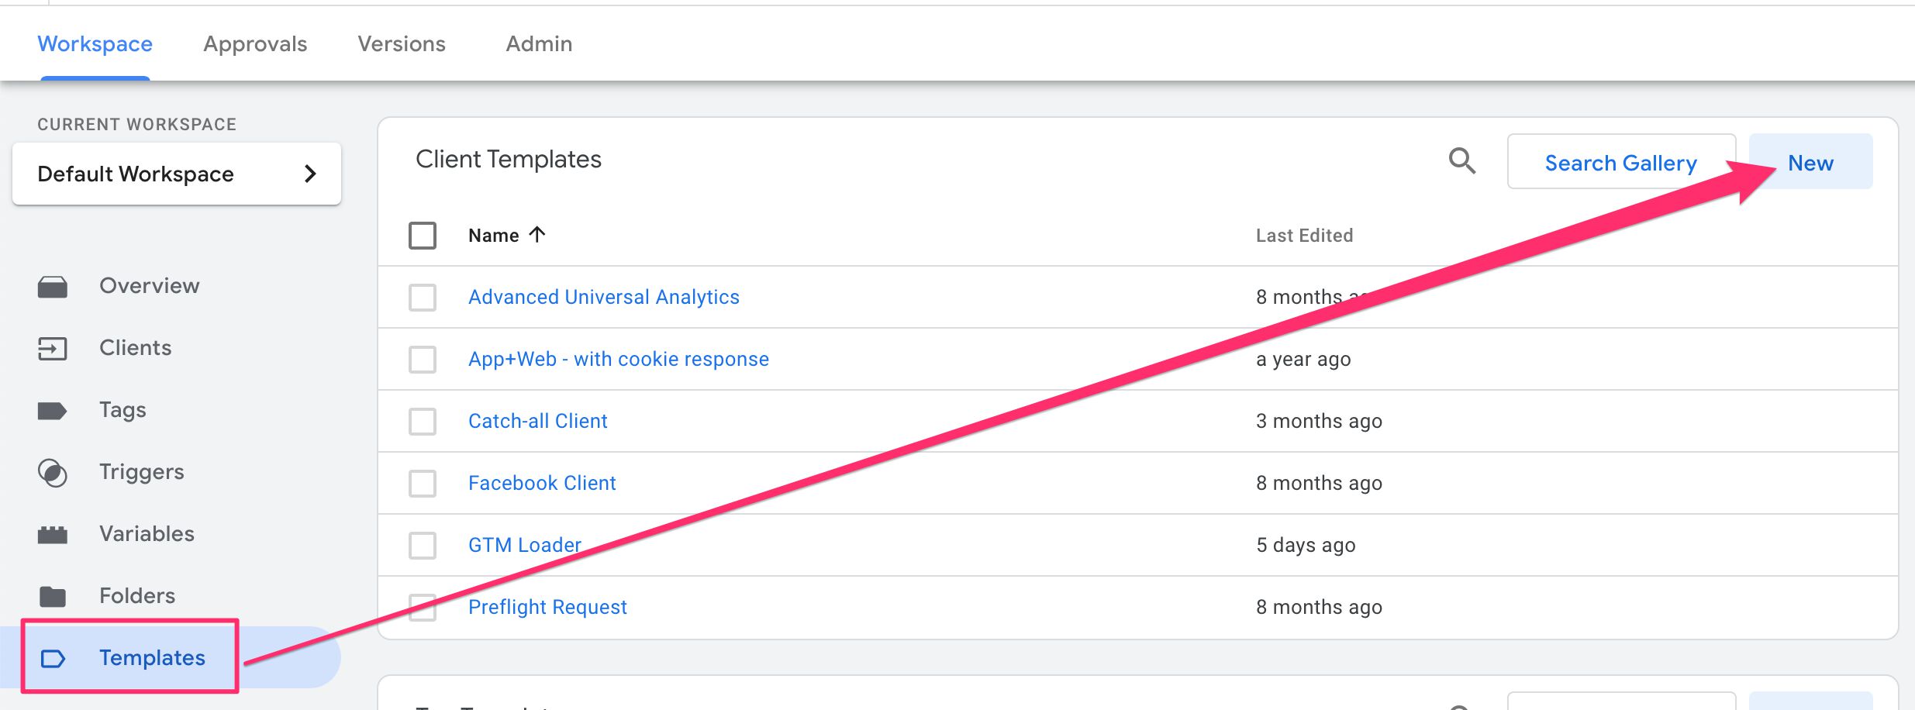
Task: Create a New client template
Action: 1811,162
